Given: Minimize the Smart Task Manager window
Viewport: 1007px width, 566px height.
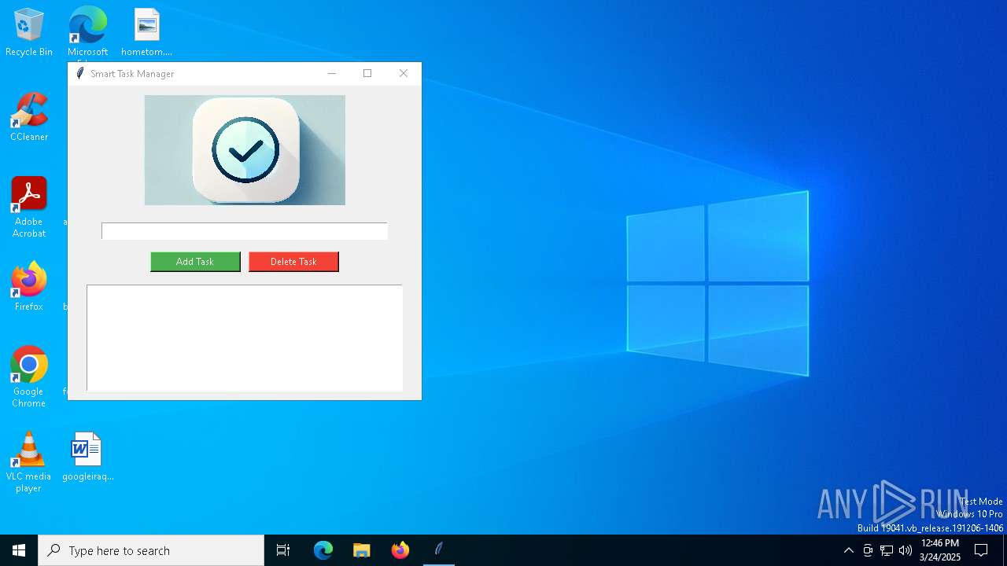Looking at the screenshot, I should (x=331, y=73).
